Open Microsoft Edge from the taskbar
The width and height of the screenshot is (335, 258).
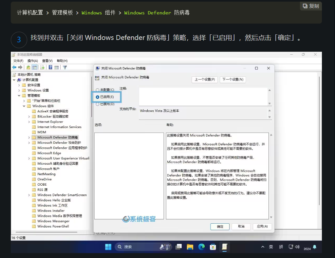[201, 247]
